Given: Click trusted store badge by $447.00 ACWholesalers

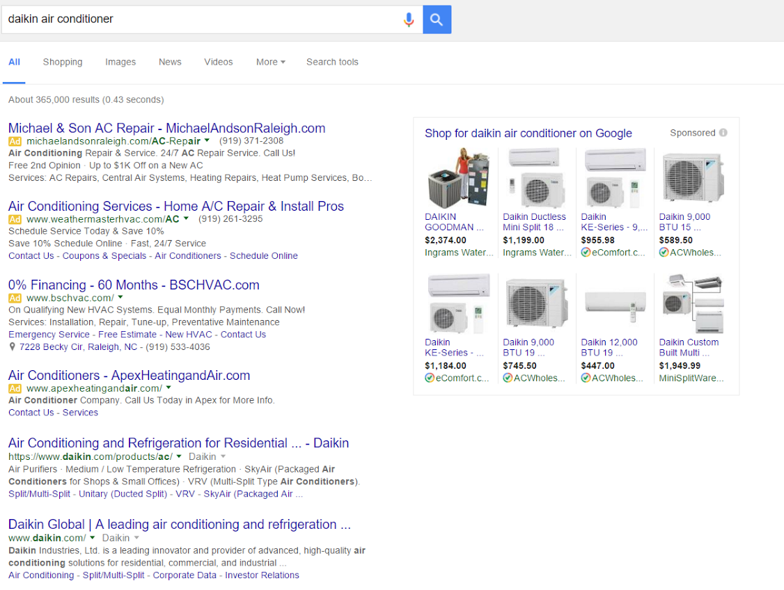Looking at the screenshot, I should coord(586,378).
